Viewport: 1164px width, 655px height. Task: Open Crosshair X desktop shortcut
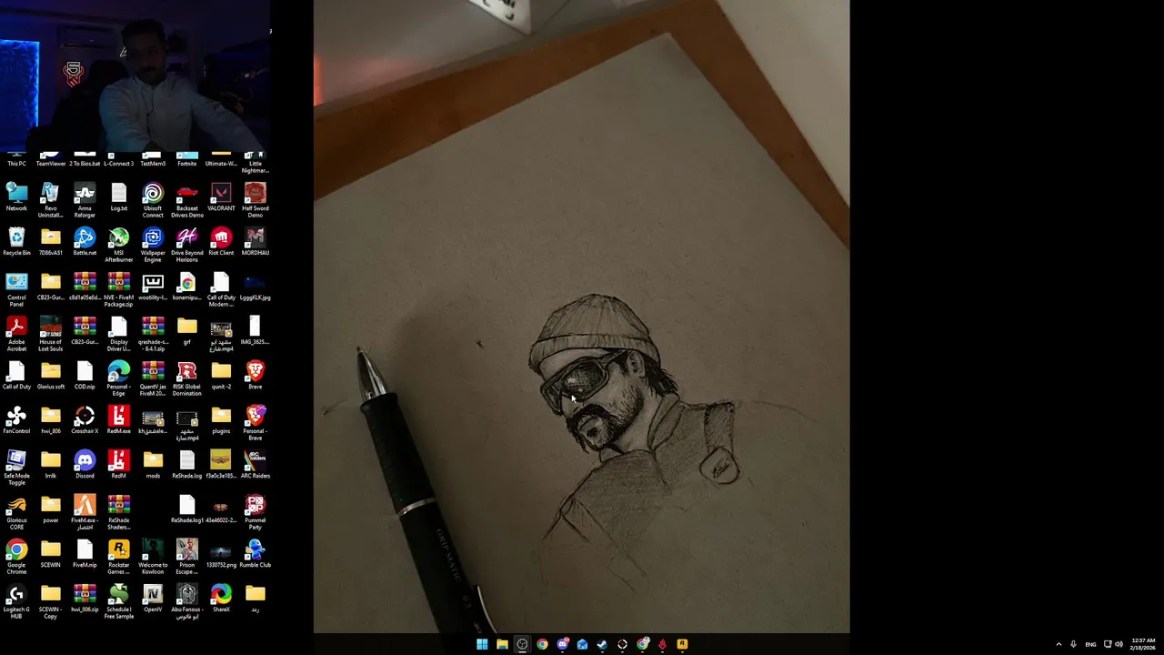coord(85,420)
